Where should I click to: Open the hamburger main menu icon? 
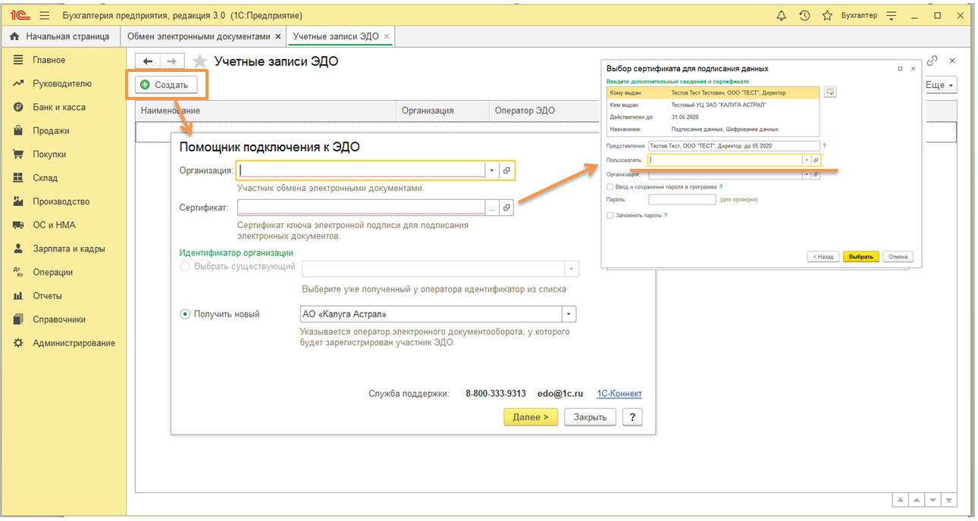pyautogui.click(x=44, y=16)
